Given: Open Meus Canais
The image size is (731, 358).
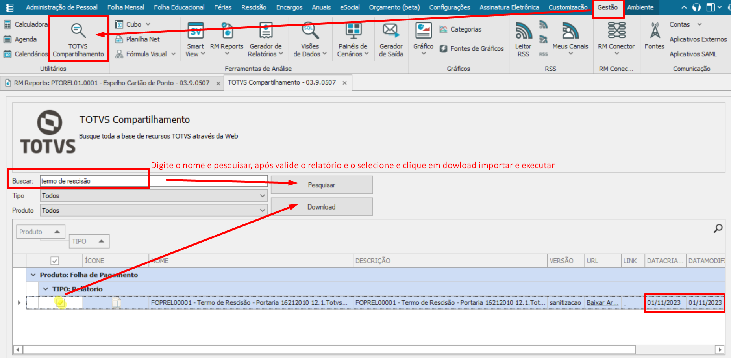Looking at the screenshot, I should pyautogui.click(x=570, y=39).
